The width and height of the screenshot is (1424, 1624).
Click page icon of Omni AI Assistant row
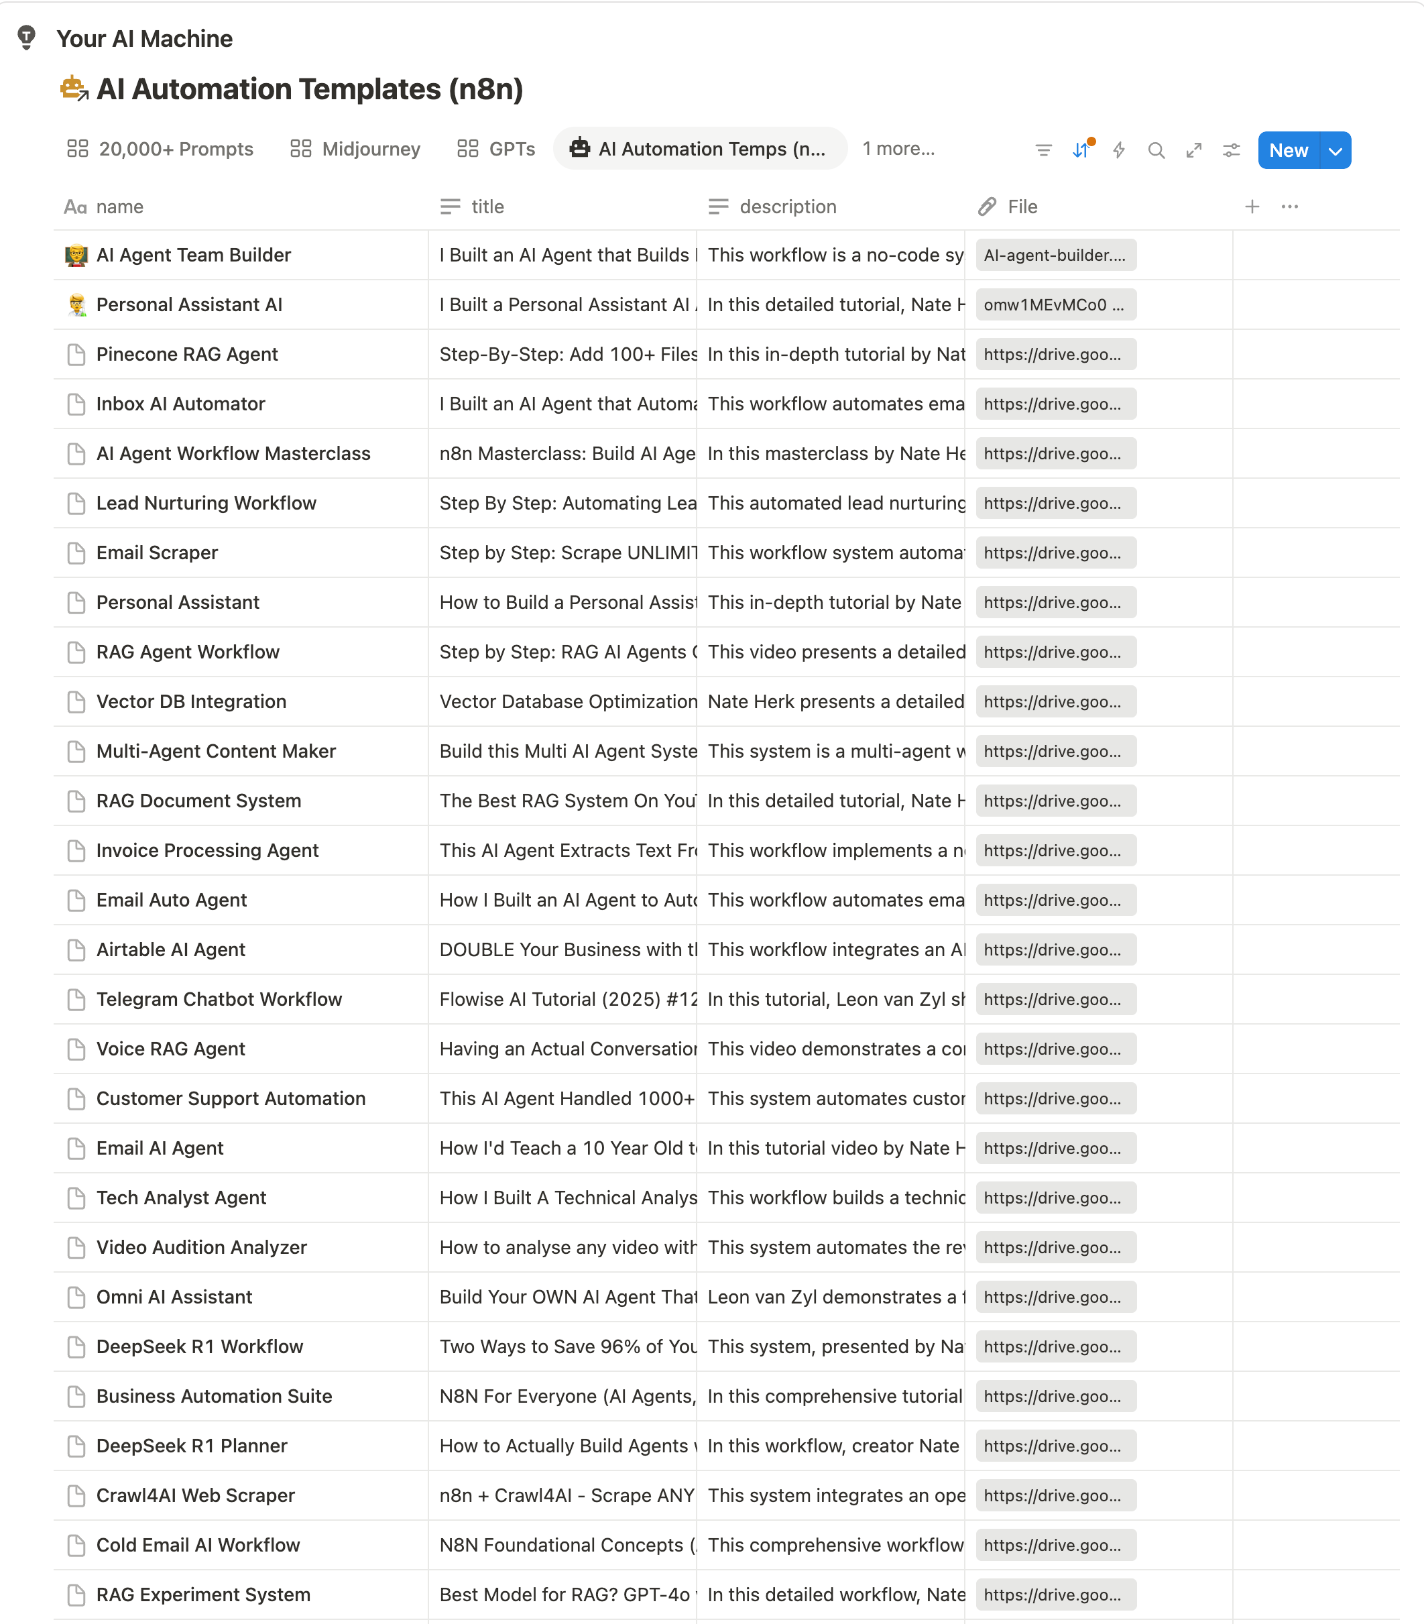pyautogui.click(x=76, y=1297)
